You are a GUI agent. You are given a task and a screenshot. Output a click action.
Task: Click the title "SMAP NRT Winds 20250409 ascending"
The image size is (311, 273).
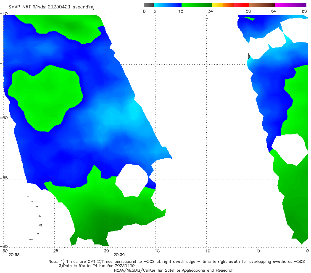[x=51, y=7]
